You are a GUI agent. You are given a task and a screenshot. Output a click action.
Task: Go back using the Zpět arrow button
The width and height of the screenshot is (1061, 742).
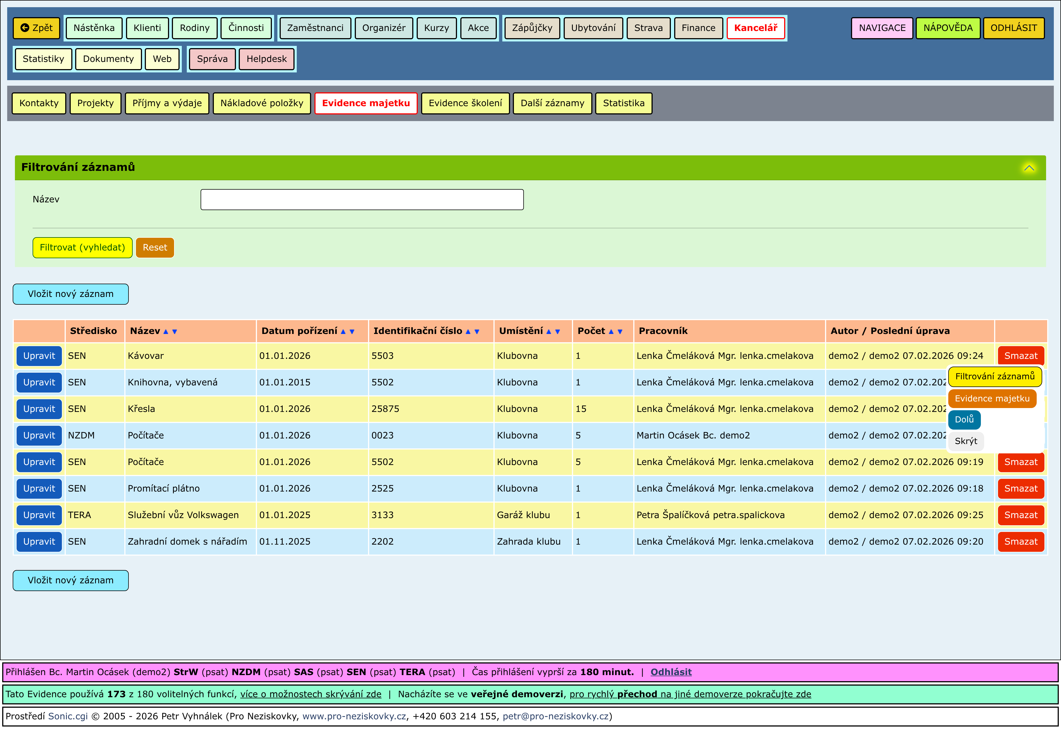[36, 28]
